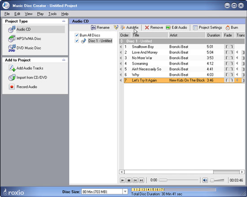Collapse the Add to Project panel
Screen dimensions: 247x197
point(64,60)
